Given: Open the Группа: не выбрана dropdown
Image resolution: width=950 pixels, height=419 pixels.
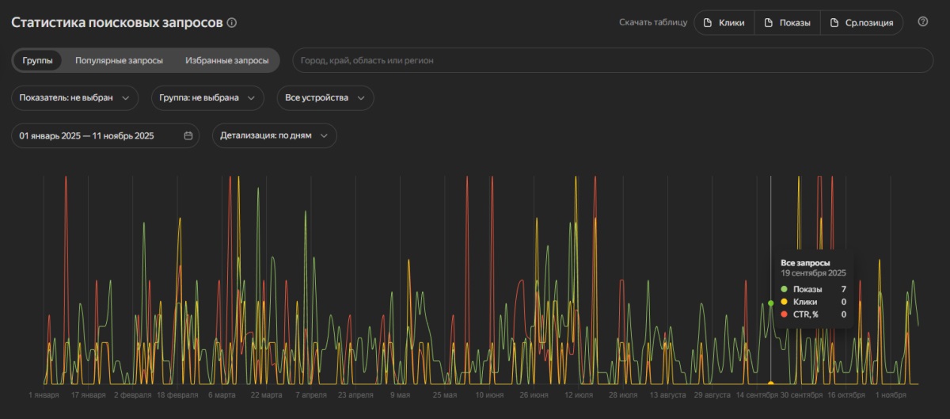Looking at the screenshot, I should pyautogui.click(x=207, y=97).
